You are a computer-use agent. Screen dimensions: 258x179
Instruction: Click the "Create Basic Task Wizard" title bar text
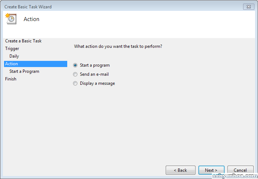coord(28,7)
